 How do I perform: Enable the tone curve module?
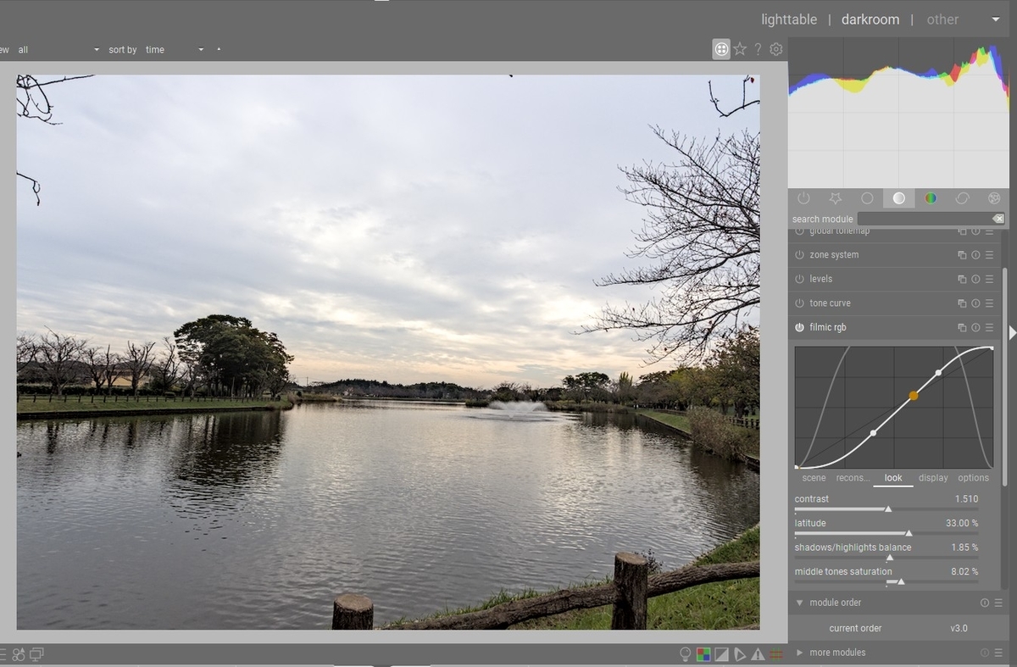click(x=799, y=303)
